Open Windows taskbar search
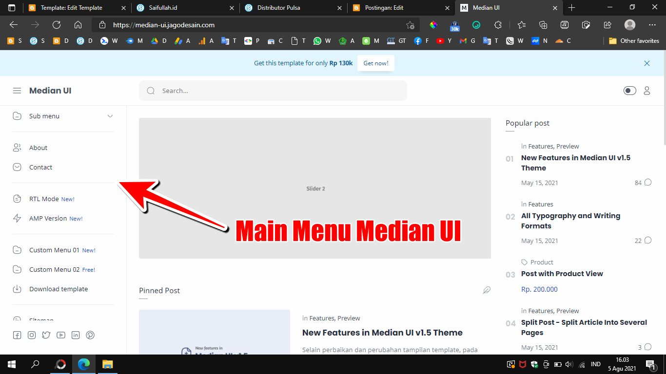The width and height of the screenshot is (666, 374). [x=35, y=364]
